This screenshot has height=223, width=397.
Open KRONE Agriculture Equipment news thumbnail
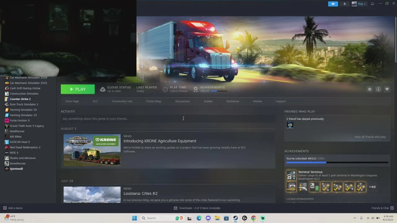tap(92, 150)
